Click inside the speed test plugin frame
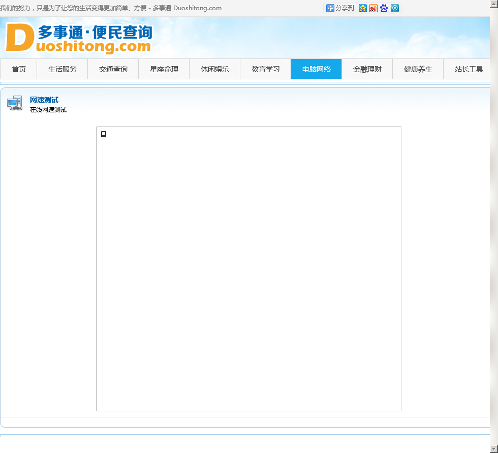The width and height of the screenshot is (498, 453). coord(249,269)
